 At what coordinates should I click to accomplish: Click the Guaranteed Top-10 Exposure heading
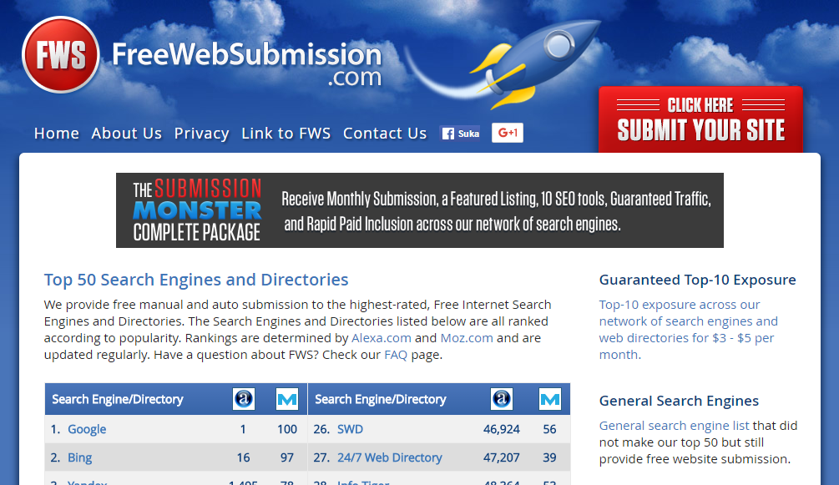[698, 280]
